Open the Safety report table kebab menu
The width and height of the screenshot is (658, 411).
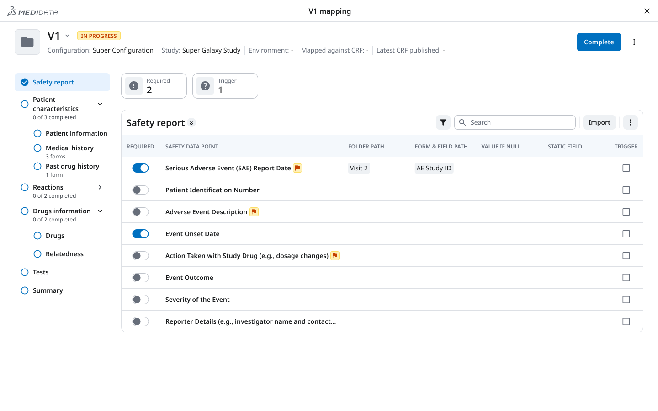click(x=631, y=122)
